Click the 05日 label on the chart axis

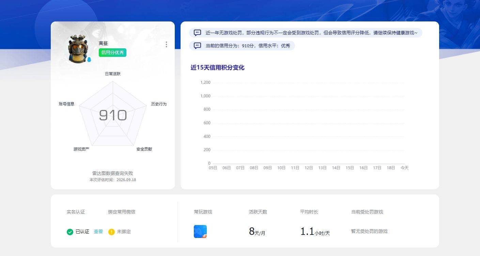click(213, 168)
